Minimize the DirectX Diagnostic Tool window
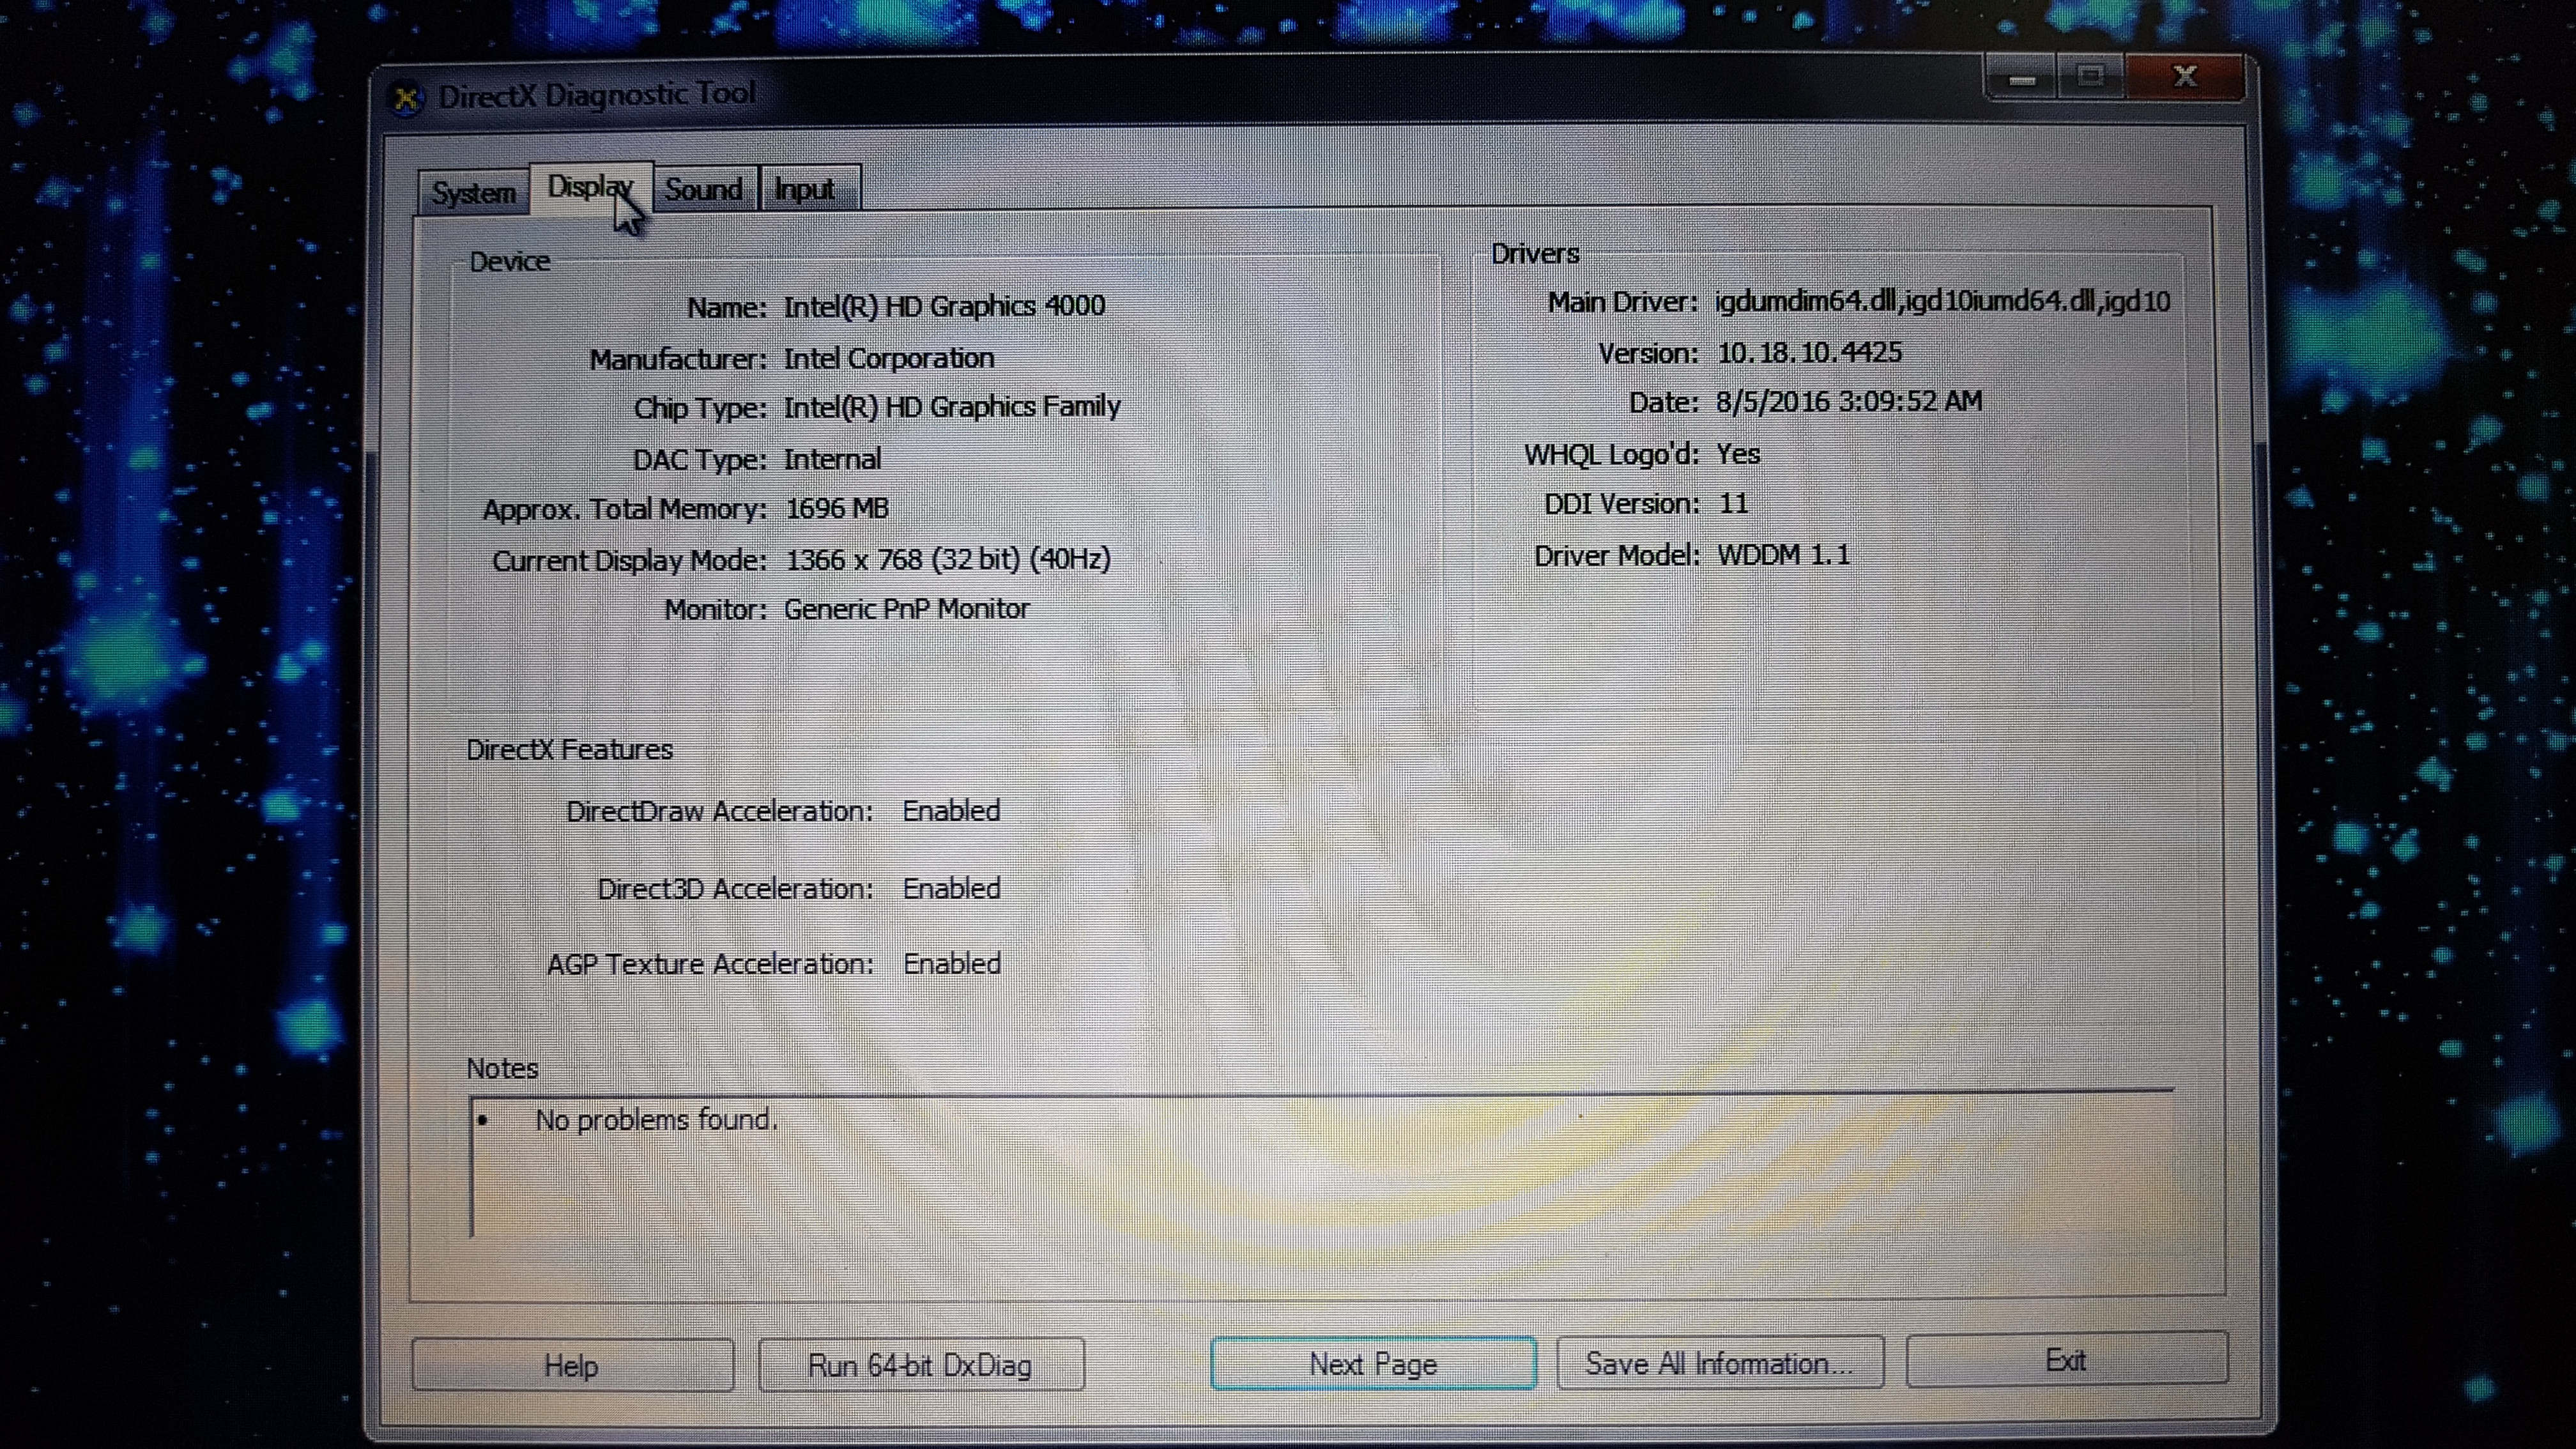Image resolution: width=2576 pixels, height=1449 pixels. click(x=2022, y=78)
